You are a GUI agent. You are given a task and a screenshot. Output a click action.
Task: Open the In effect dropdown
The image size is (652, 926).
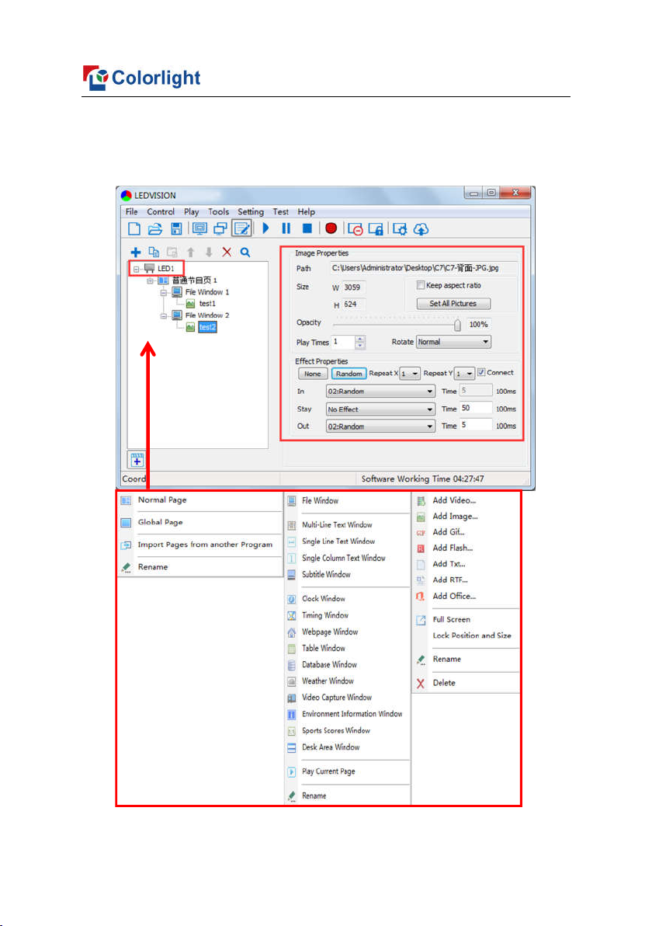pyautogui.click(x=380, y=391)
